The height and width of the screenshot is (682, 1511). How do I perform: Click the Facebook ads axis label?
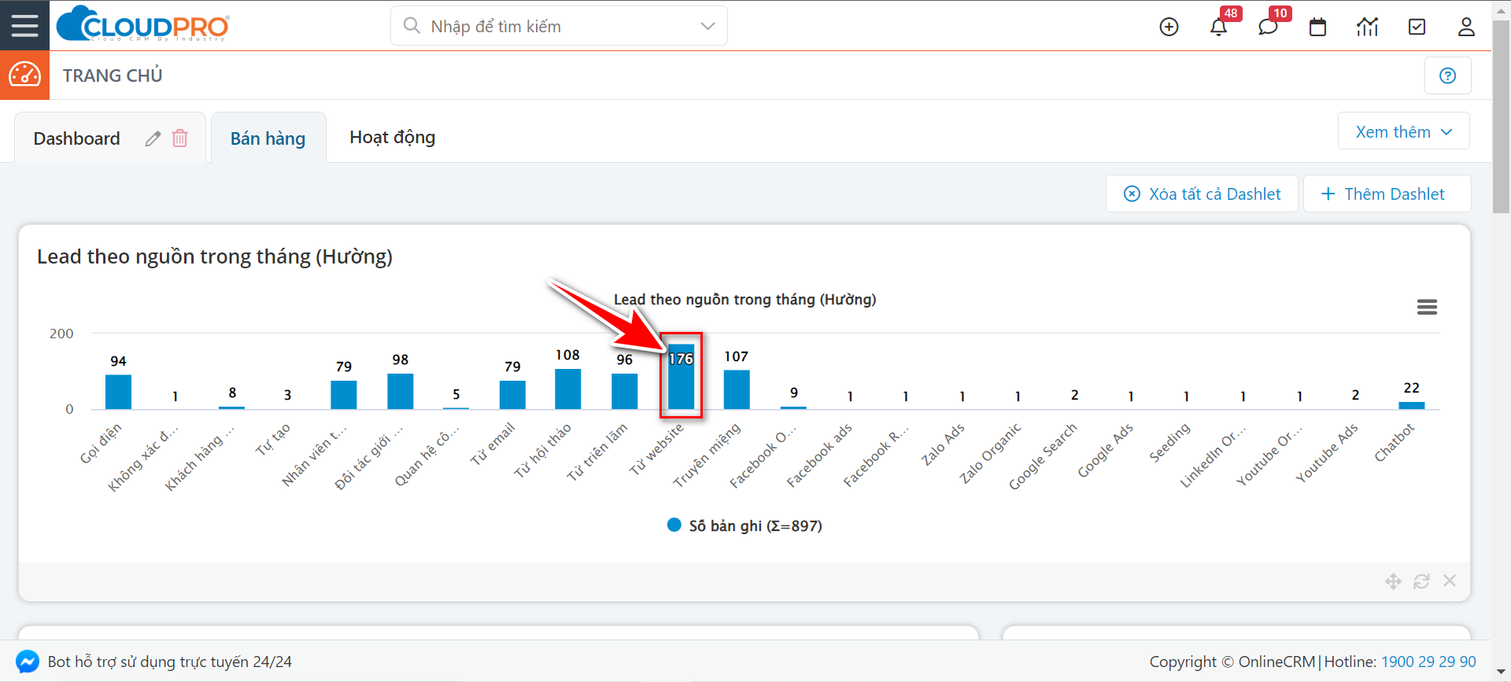tap(819, 455)
